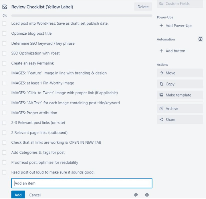The width and height of the screenshot is (206, 199).
Task: Click the checklist progress bar
Action: (82, 16)
